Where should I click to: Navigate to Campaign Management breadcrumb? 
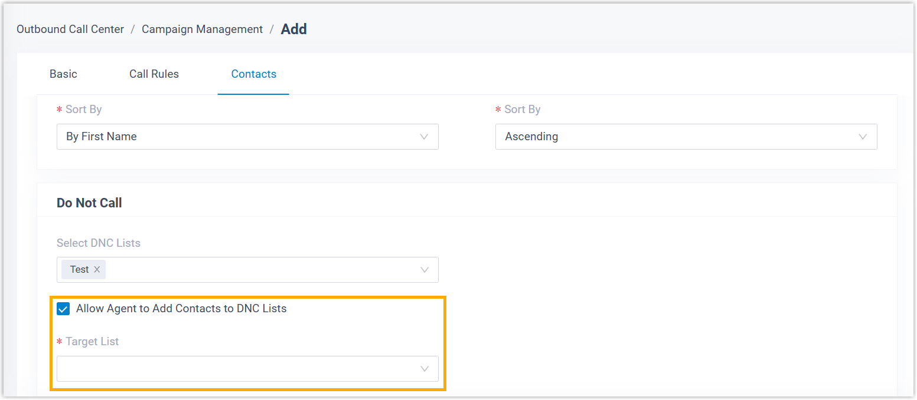pos(202,29)
